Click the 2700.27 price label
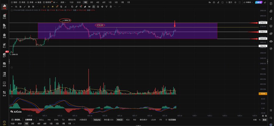 [263, 32]
